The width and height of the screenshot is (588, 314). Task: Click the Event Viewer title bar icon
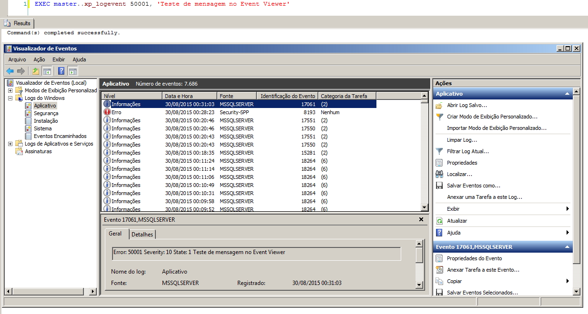(9, 49)
